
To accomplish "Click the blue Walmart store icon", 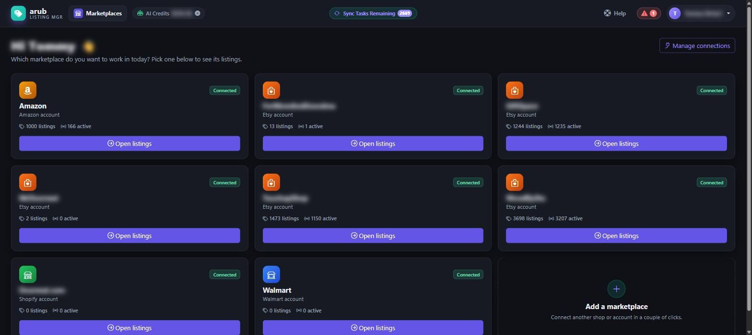I will [271, 275].
